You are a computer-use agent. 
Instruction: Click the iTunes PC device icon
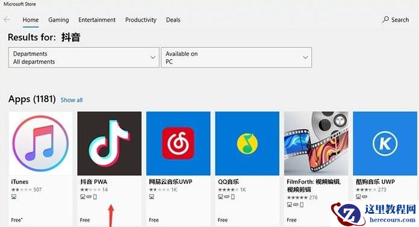14,196
